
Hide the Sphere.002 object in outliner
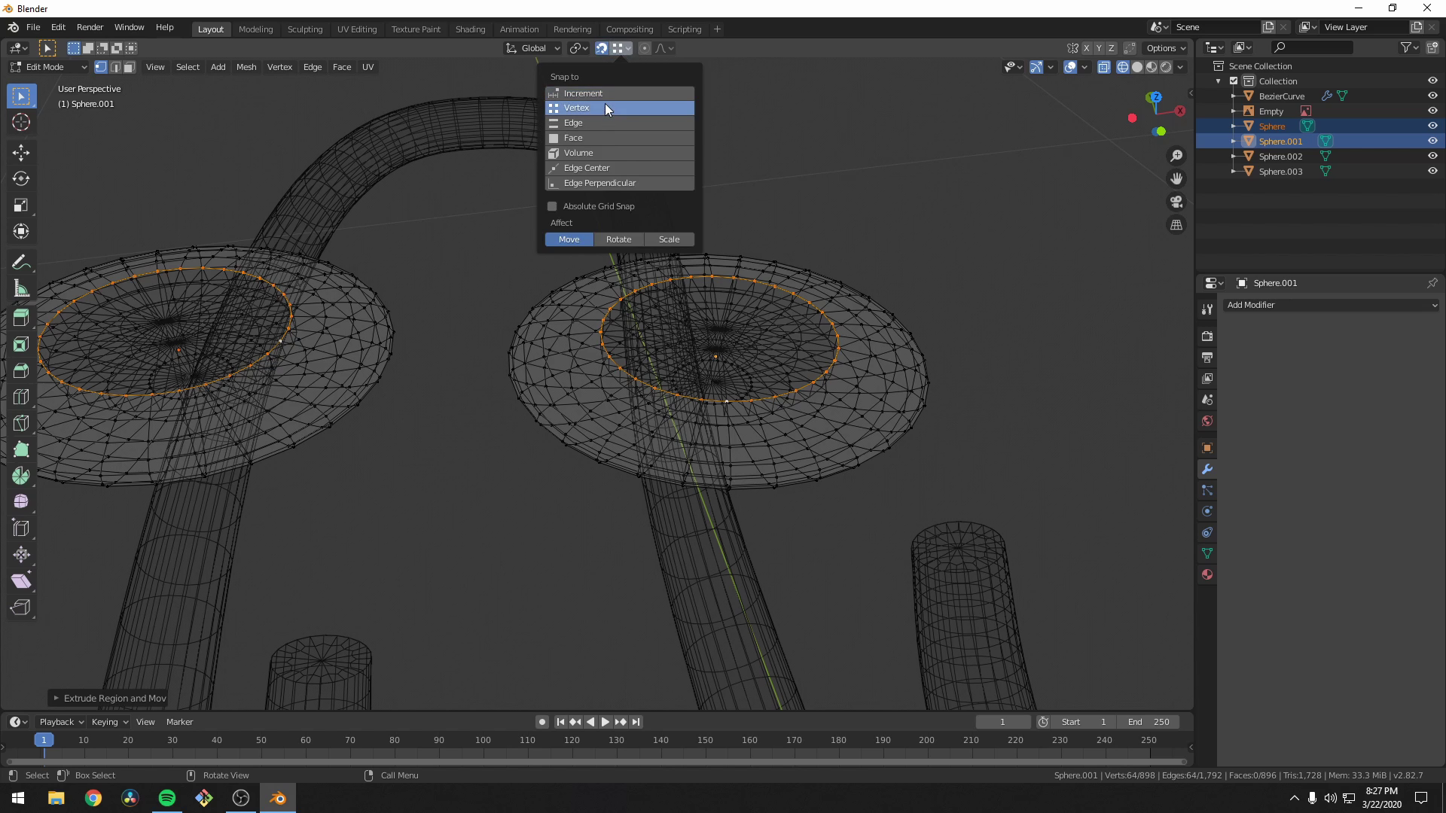click(x=1432, y=157)
